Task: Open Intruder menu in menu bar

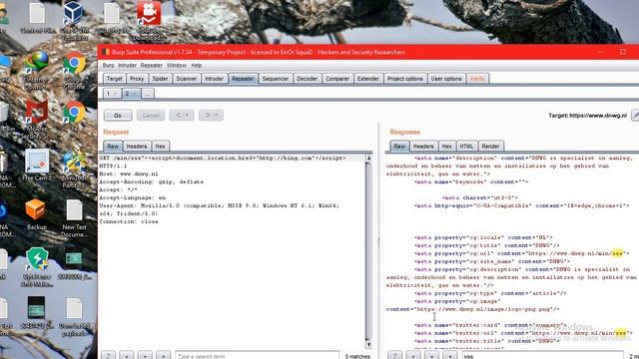Action: tap(127, 65)
